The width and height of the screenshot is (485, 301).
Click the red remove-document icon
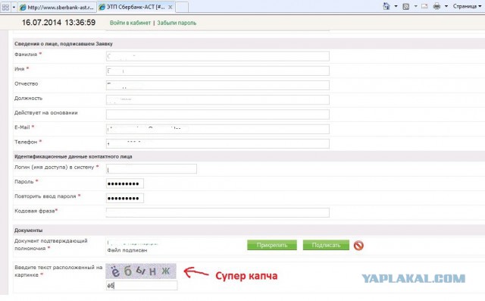(x=358, y=246)
